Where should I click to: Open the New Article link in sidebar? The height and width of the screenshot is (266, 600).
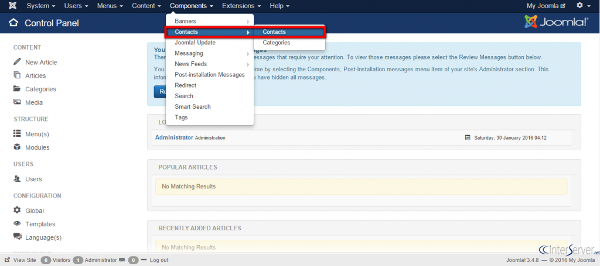(41, 62)
